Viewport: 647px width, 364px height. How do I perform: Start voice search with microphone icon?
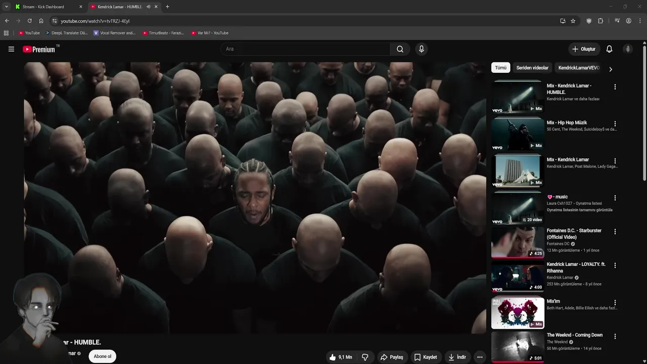(422, 49)
